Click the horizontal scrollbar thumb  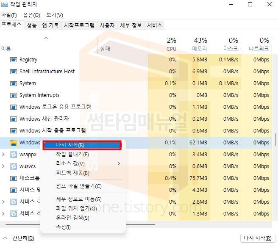click(81, 224)
